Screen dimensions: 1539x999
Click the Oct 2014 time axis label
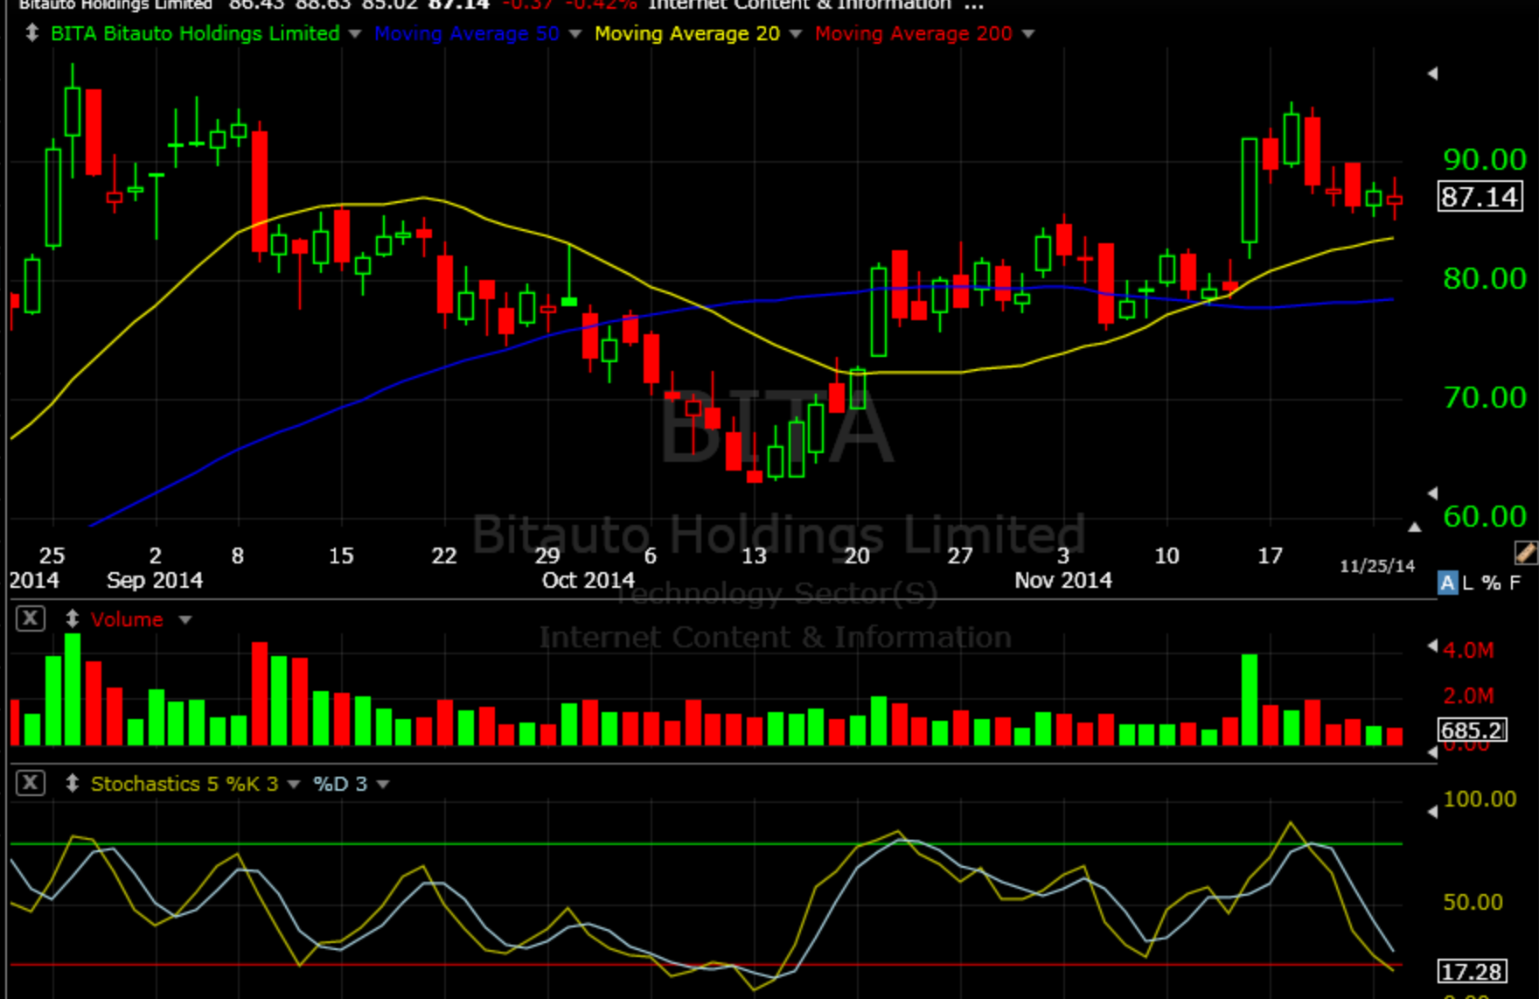[x=588, y=580]
